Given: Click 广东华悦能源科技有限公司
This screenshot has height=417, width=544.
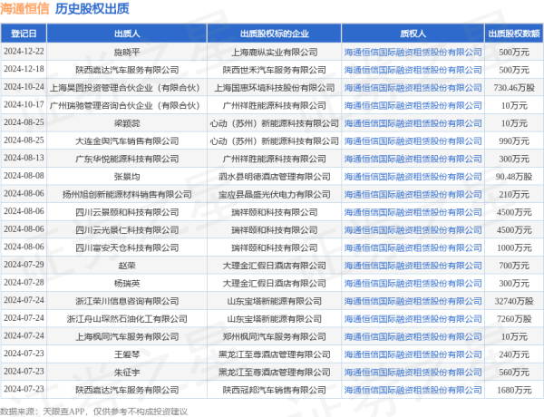Looking at the screenshot, I should (127, 159).
